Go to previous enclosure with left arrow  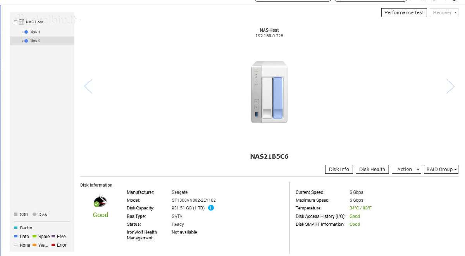[x=88, y=86]
